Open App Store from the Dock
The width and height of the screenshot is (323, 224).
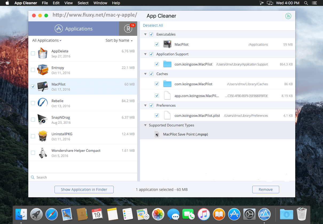pos(234,214)
